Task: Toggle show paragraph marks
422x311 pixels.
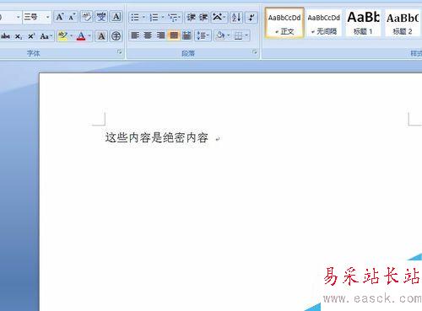Action: coord(252,18)
